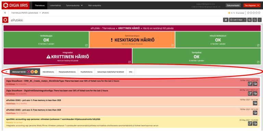Viewport: 263px width, 131px height.
Task: Open comments for DigialirisODataIntegrationApp alert
Action: click(255, 93)
